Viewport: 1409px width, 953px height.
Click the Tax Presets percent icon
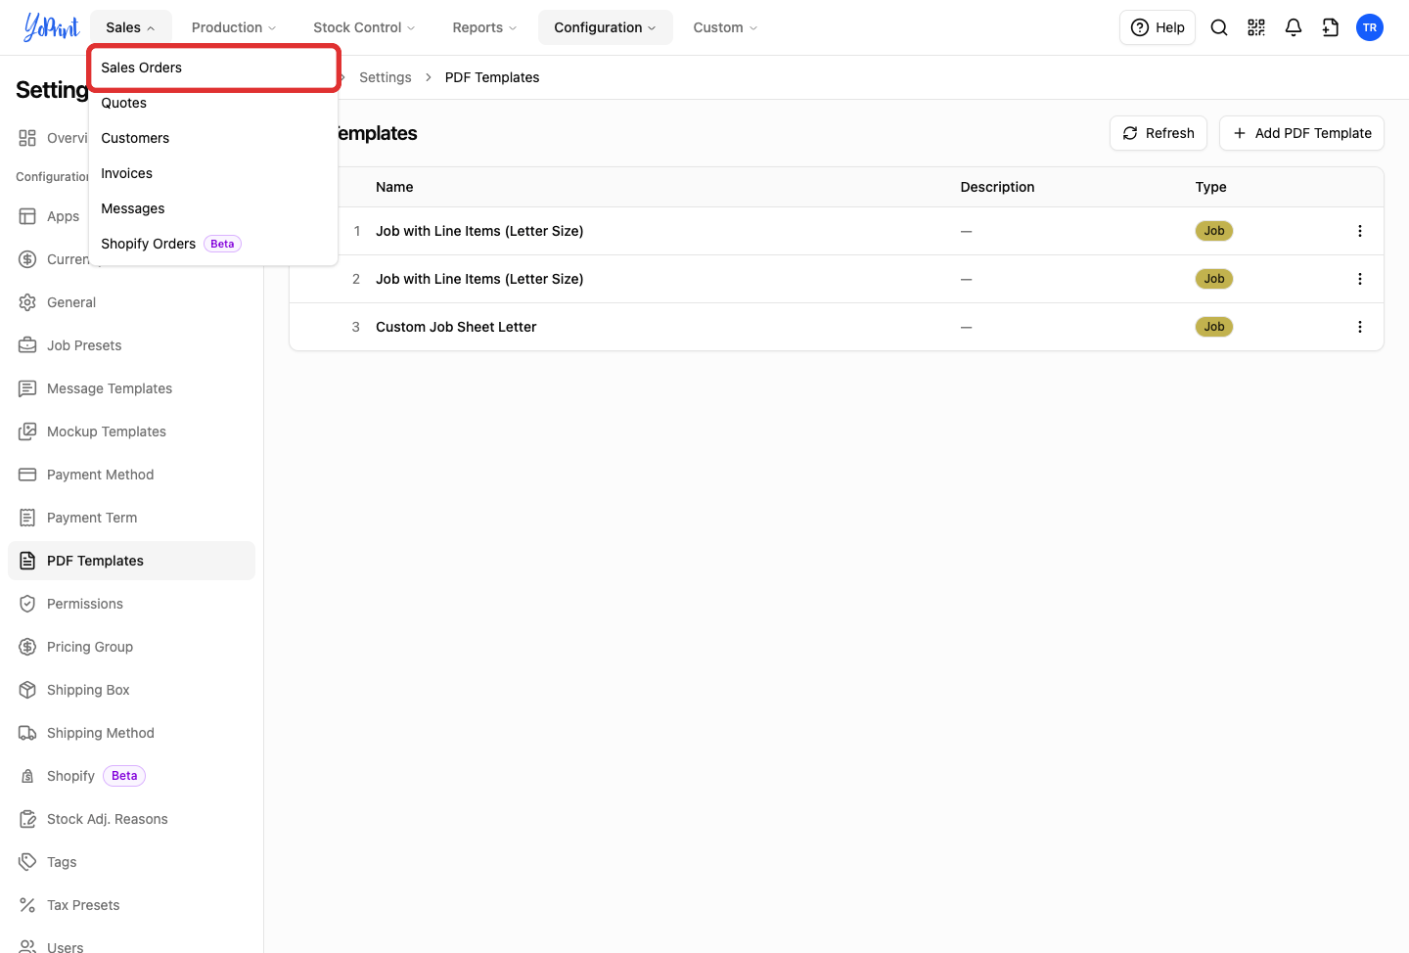pyautogui.click(x=27, y=905)
